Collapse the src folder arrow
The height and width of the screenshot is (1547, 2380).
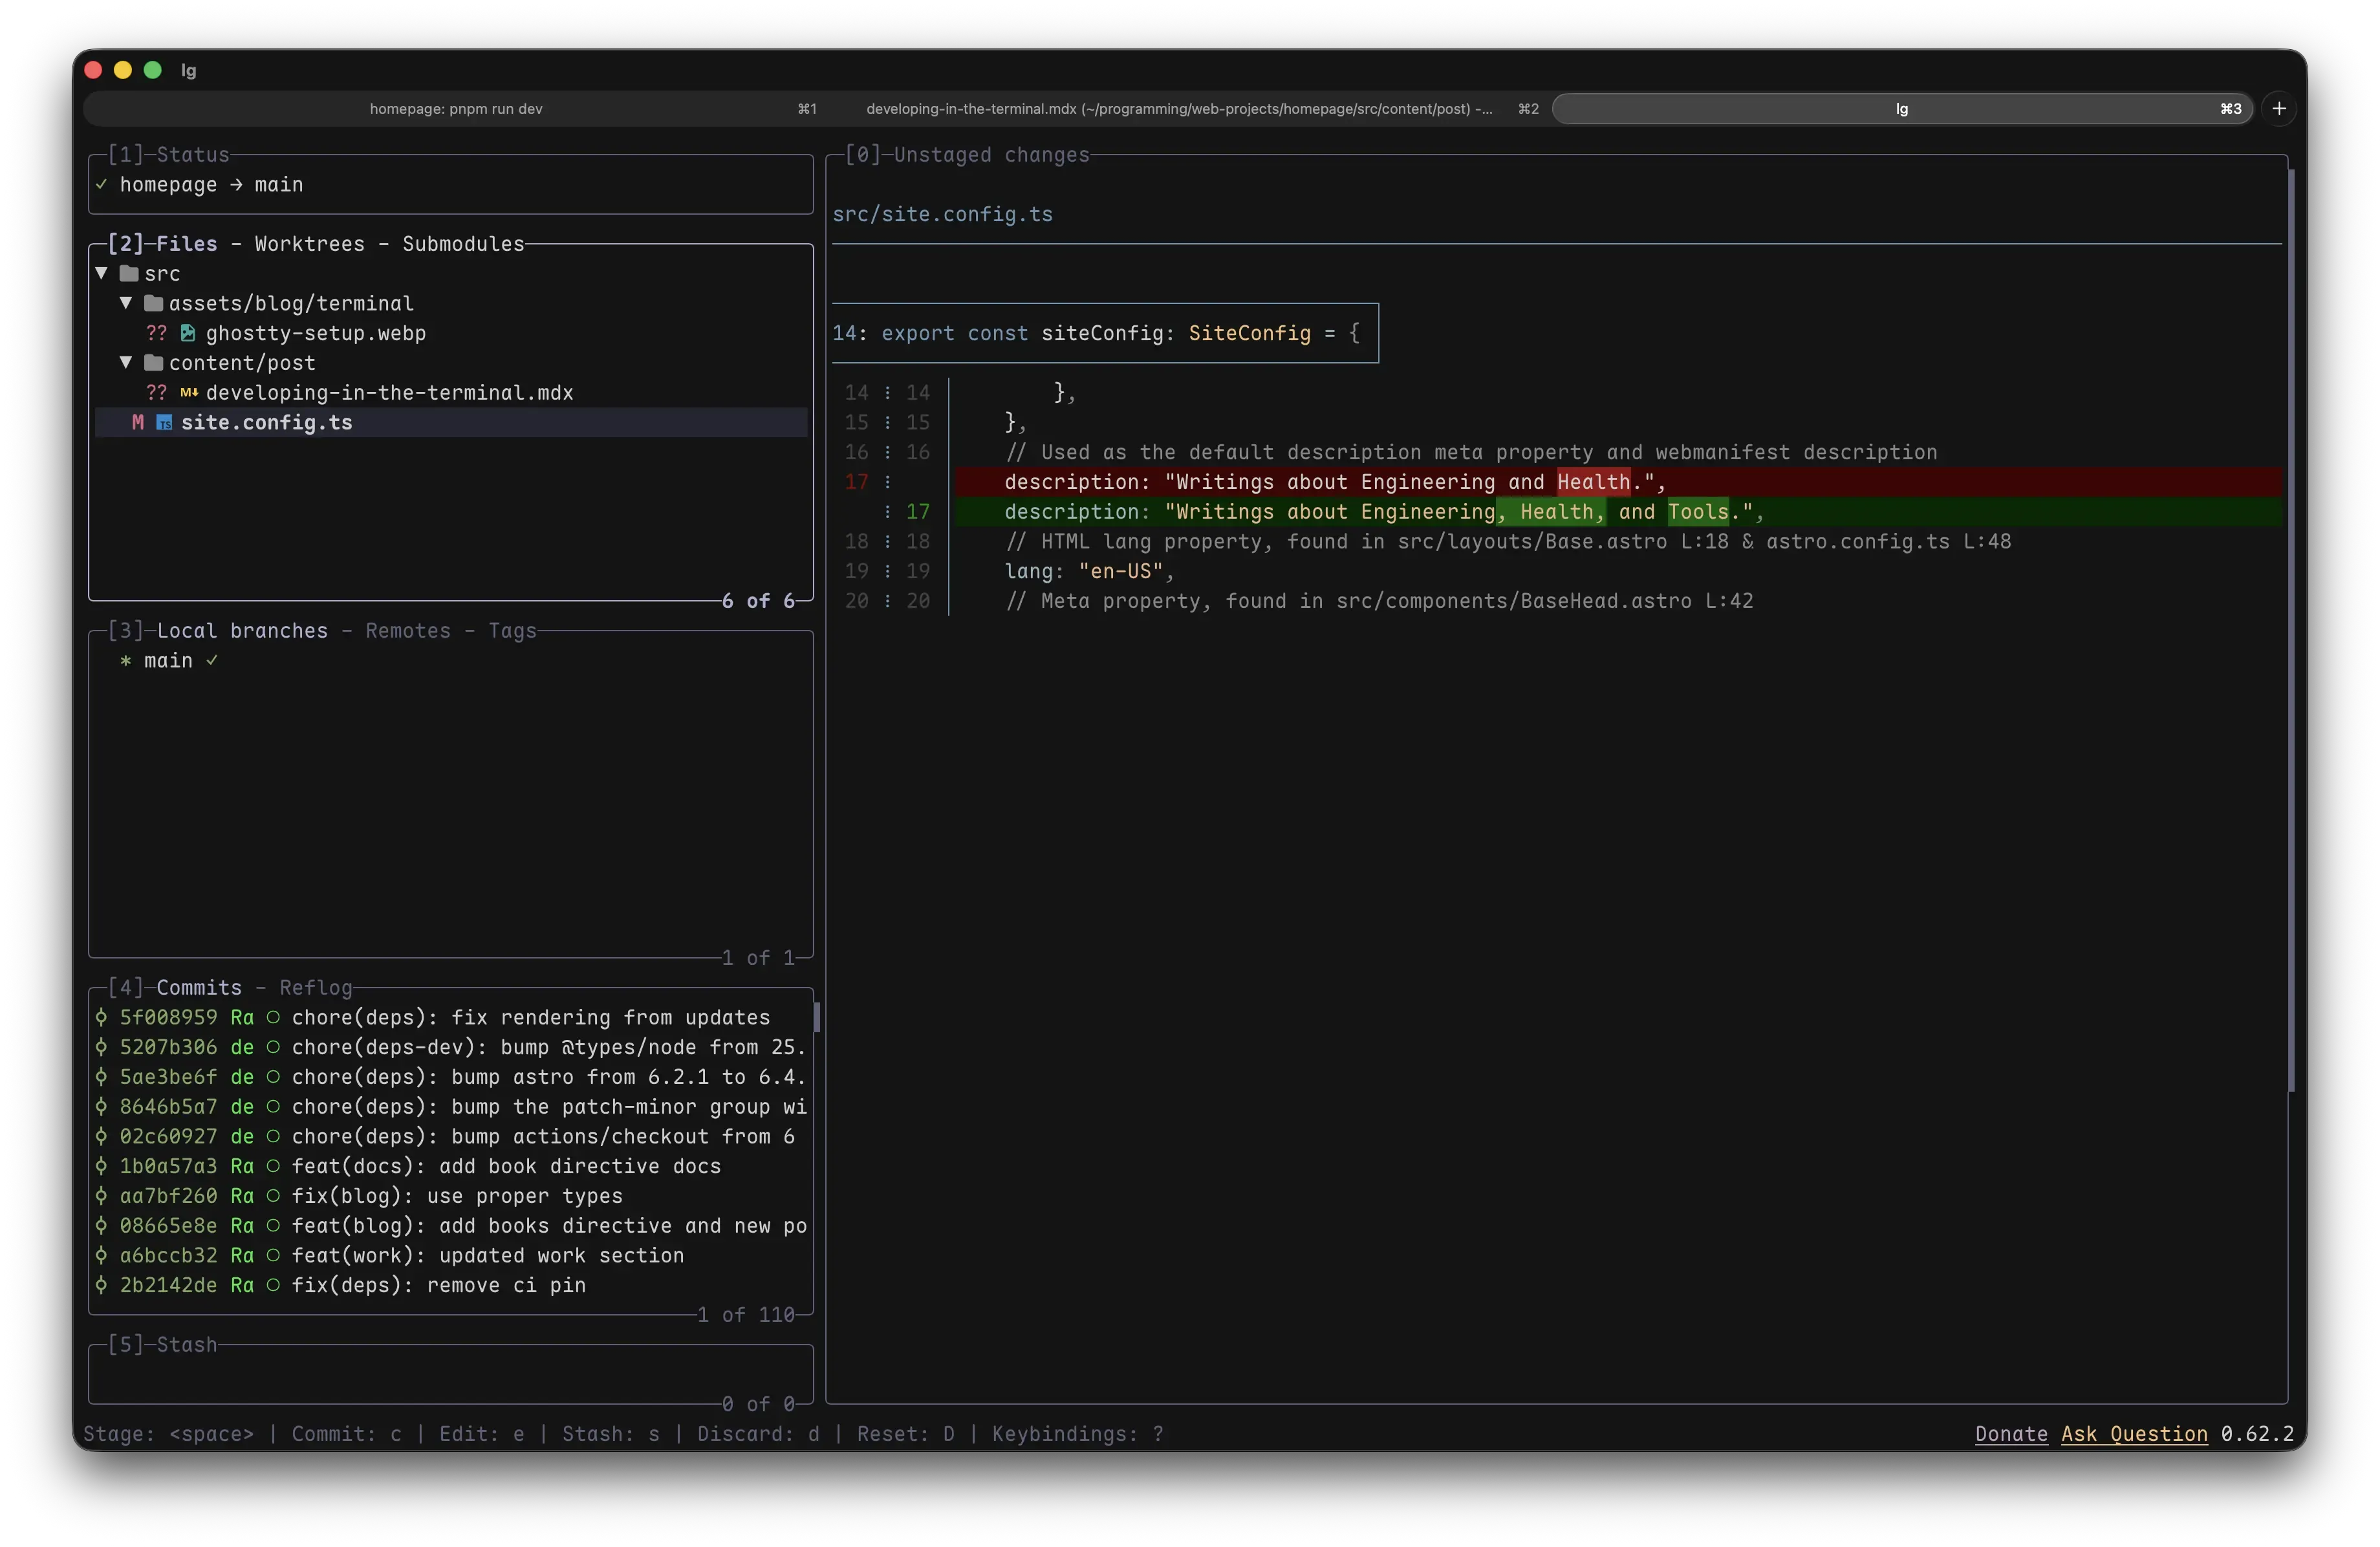click(101, 273)
